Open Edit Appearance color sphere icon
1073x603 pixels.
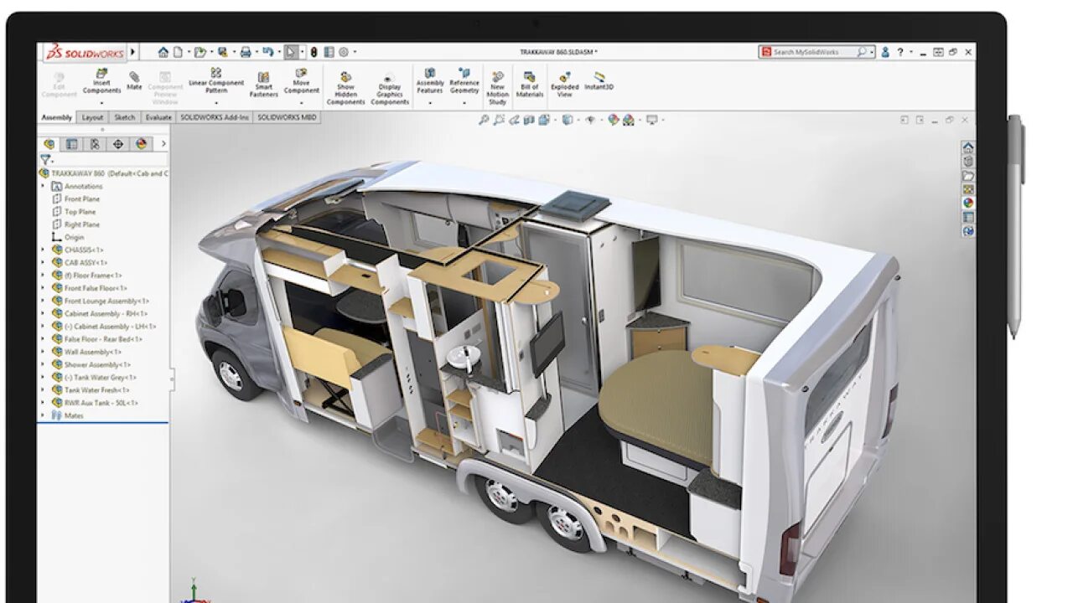(613, 121)
